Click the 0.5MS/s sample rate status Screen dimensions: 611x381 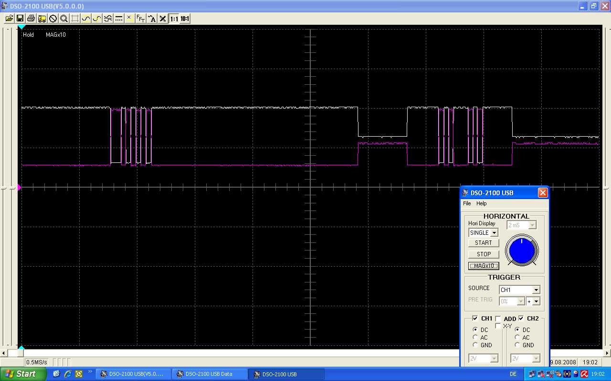point(36,362)
